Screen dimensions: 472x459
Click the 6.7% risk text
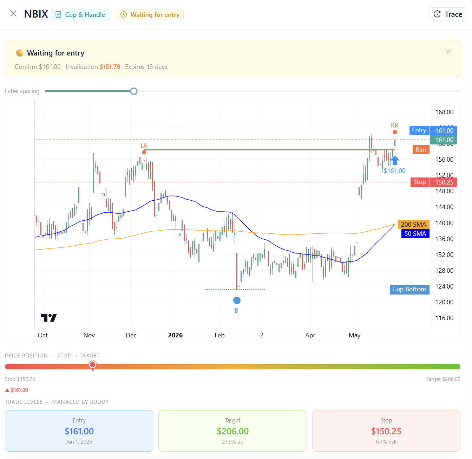pos(386,442)
